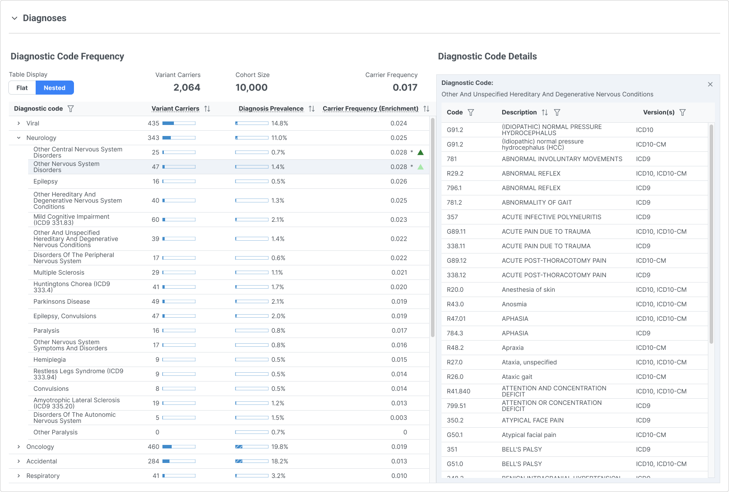Image resolution: width=729 pixels, height=492 pixels.
Task: Click Ataxic gait description
Action: coord(517,377)
